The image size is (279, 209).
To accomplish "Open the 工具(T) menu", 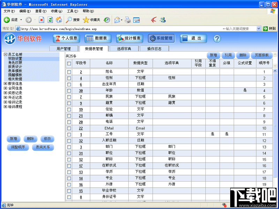I will pyautogui.click(x=73, y=11).
